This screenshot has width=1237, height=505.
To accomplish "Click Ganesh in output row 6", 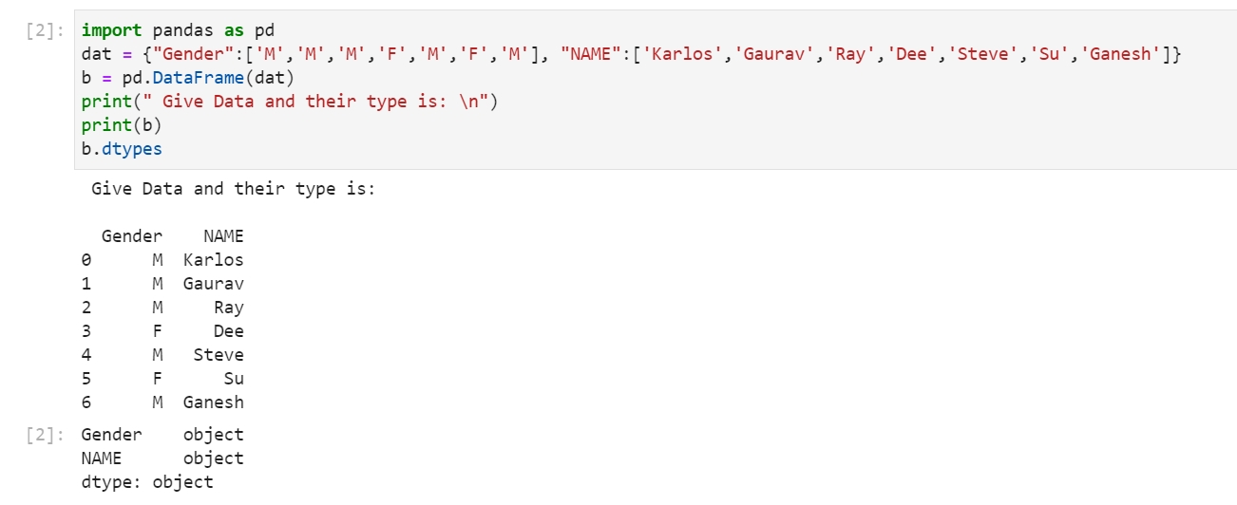I will click(213, 402).
